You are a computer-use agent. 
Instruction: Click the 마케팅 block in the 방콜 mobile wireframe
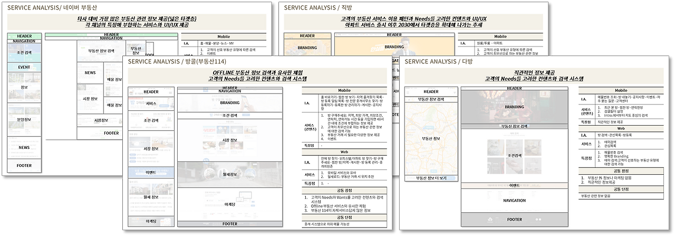point(151,222)
